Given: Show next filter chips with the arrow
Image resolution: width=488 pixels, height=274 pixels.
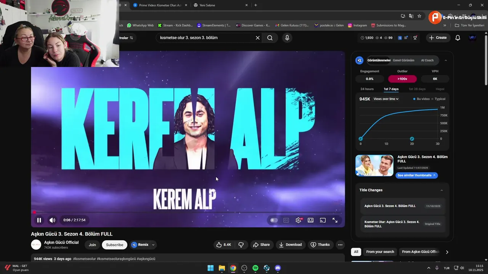Looking at the screenshot, I should coord(447,252).
